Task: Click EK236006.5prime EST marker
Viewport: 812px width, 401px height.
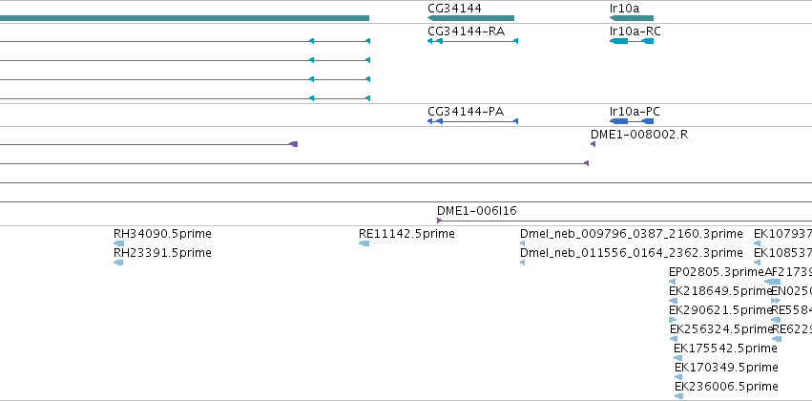Action: tap(679, 396)
